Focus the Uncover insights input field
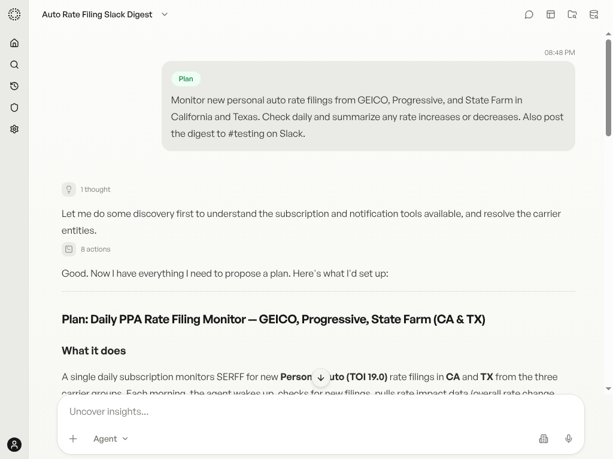 (321, 411)
